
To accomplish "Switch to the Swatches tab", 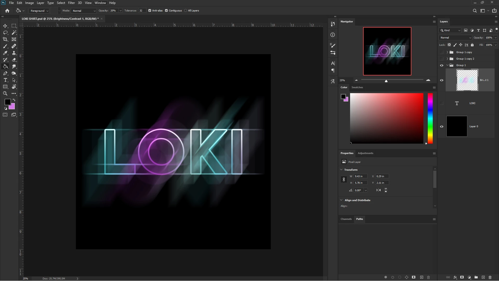I will pyautogui.click(x=357, y=87).
